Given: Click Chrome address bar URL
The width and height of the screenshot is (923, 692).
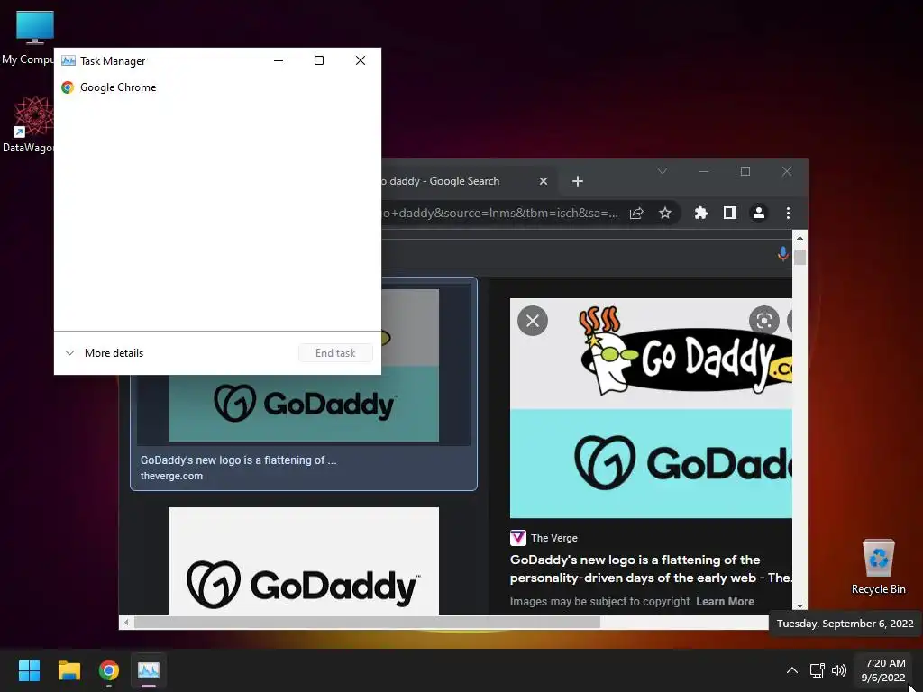Looking at the screenshot, I should coord(500,213).
